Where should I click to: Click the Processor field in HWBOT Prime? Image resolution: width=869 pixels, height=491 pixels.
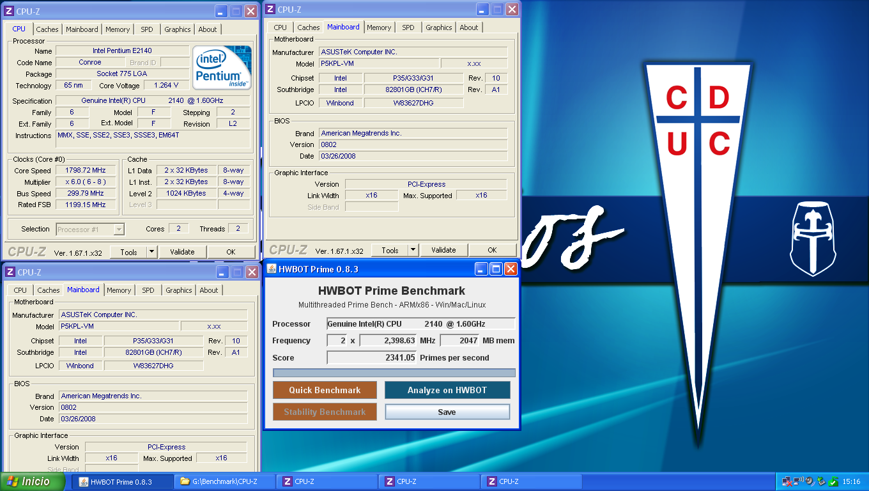[421, 323]
